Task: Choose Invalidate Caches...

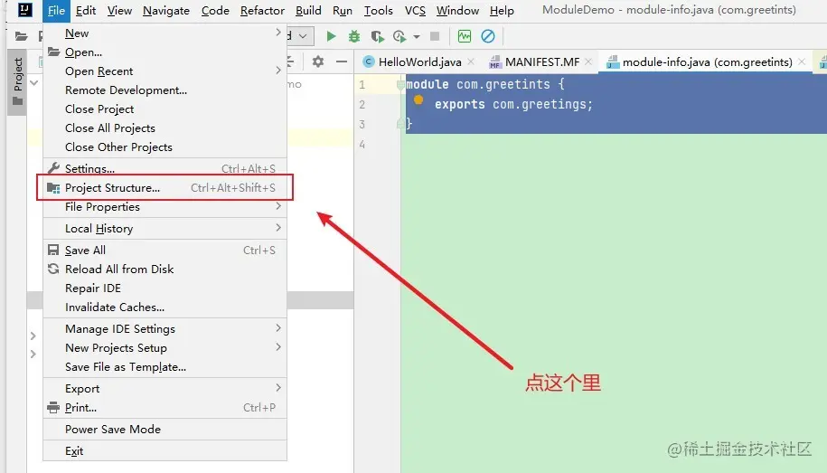Action: [164, 307]
